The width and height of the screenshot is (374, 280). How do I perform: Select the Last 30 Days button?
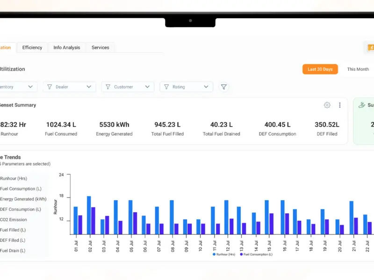coord(320,69)
